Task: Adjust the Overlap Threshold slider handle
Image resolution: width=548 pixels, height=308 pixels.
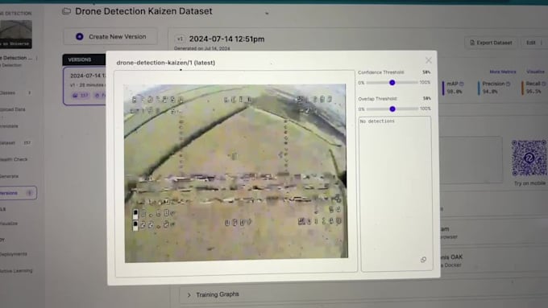Action: pyautogui.click(x=392, y=109)
